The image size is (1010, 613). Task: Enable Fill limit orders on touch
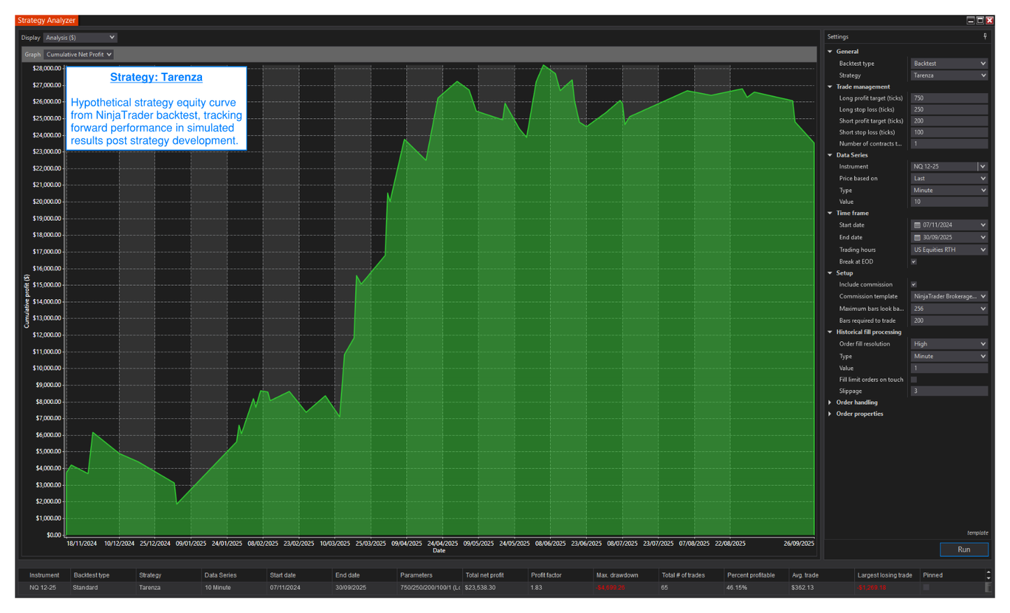coord(914,380)
